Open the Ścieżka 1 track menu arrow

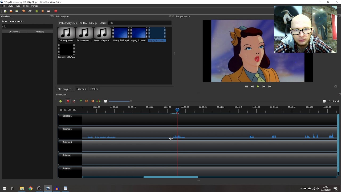click(60, 169)
